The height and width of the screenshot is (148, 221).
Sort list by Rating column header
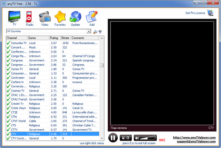point(55,38)
